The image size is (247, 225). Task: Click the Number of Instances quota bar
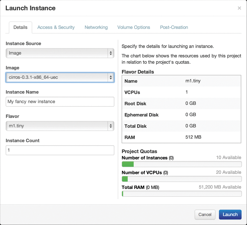point(182,165)
